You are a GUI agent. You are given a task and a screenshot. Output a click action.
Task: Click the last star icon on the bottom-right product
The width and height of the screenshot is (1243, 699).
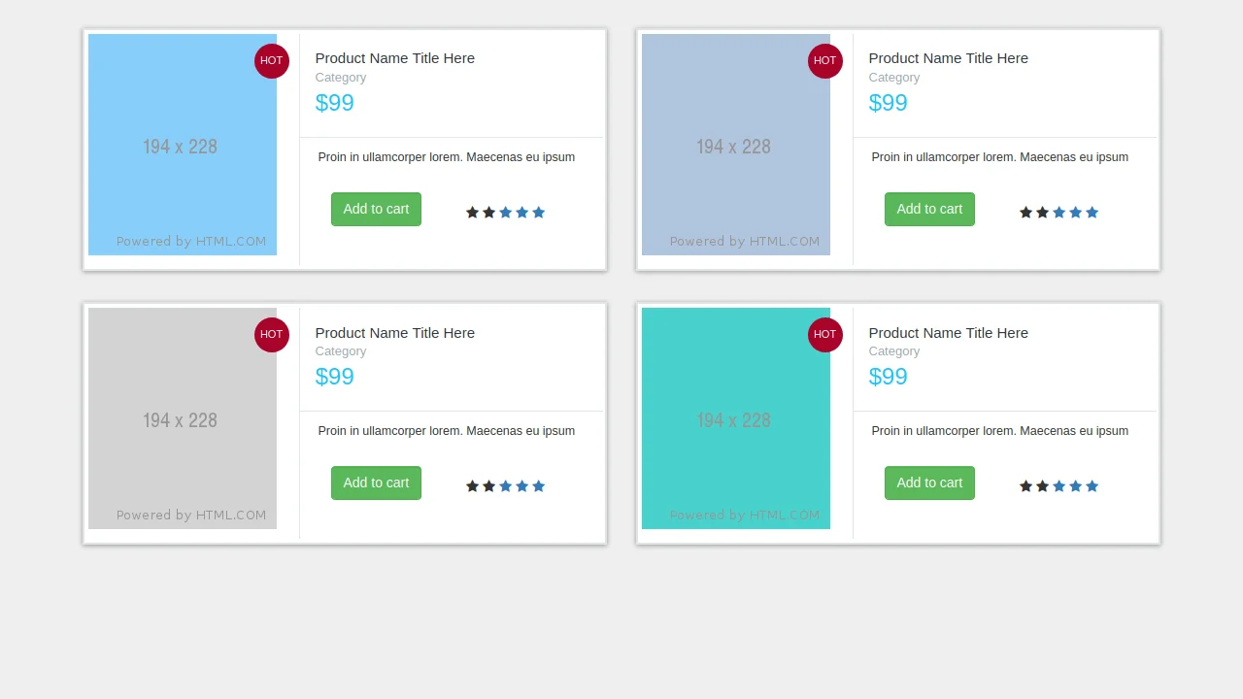click(1092, 485)
